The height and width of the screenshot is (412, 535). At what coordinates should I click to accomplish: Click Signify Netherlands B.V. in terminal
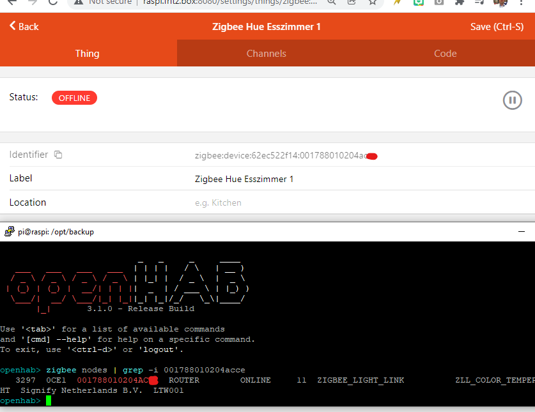pyautogui.click(x=82, y=390)
